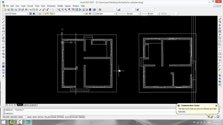The width and height of the screenshot is (223, 125).
Task: Activate the Zoom Window tool
Action: coord(66,10)
